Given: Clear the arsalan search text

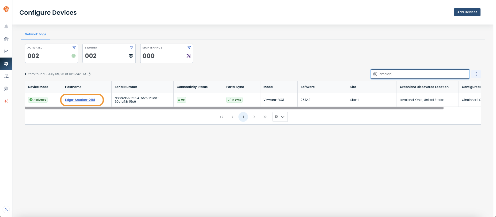Looking at the screenshot, I should pyautogui.click(x=375, y=74).
